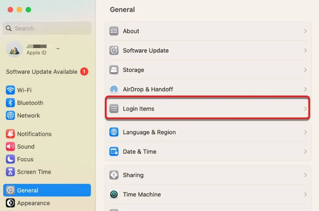Click the Sharing label text

tap(133, 175)
